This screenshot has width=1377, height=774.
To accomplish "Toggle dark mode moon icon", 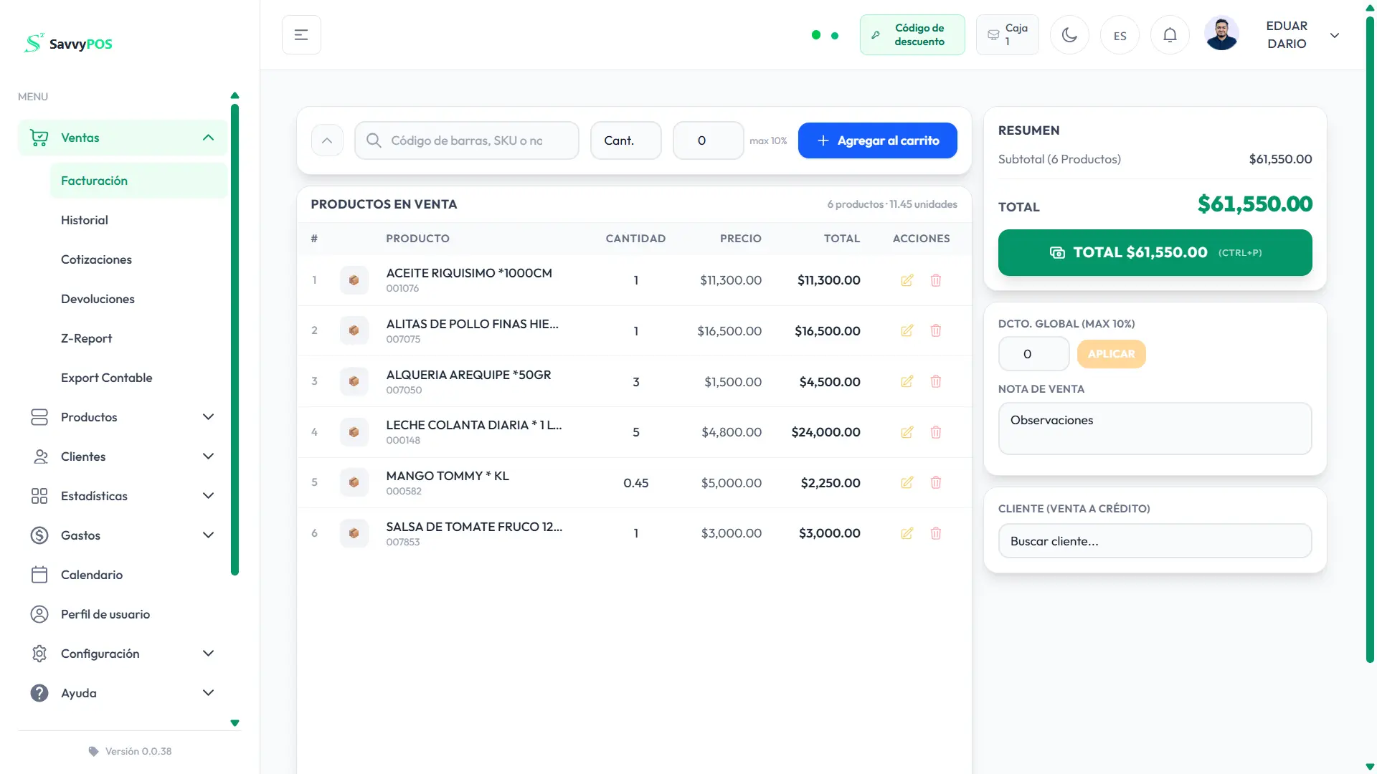I will pyautogui.click(x=1069, y=35).
